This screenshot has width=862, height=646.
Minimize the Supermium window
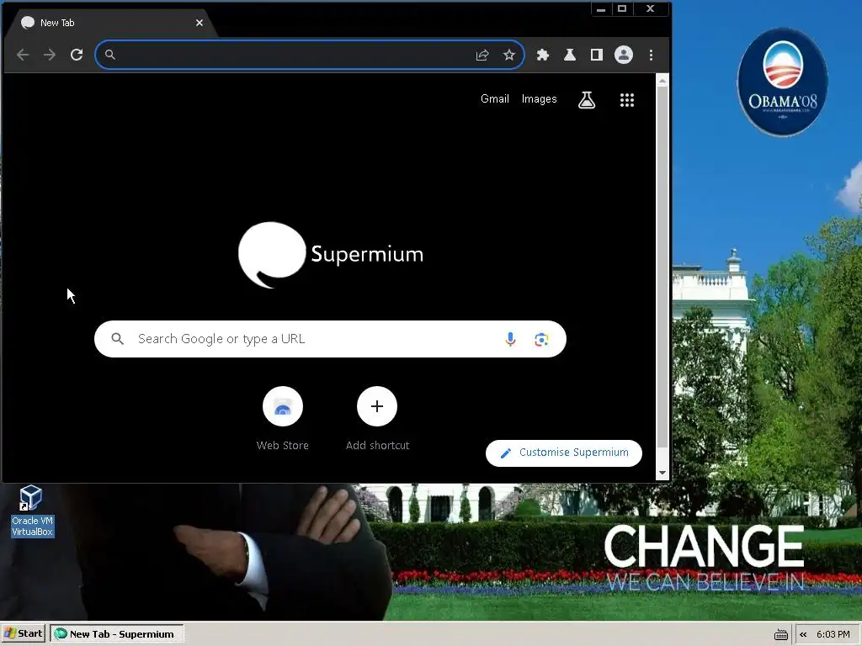pyautogui.click(x=601, y=8)
